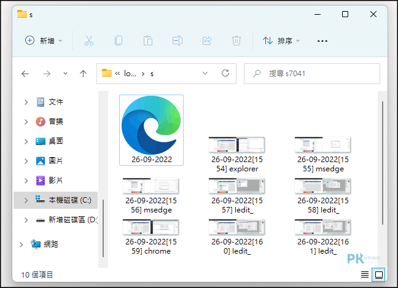Click the 搜尋 s7041 search box
The image size is (398, 288).
311,74
